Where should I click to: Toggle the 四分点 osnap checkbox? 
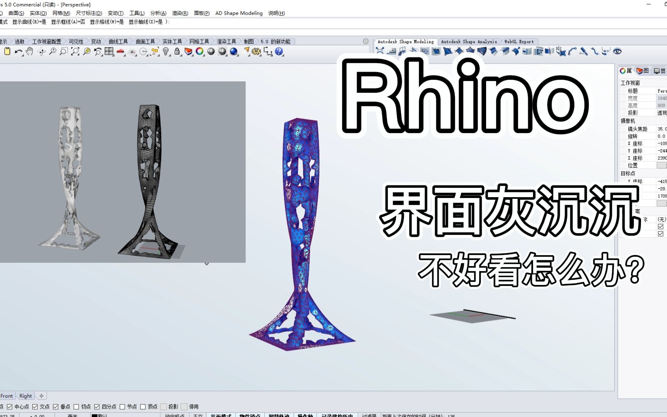tap(97, 406)
